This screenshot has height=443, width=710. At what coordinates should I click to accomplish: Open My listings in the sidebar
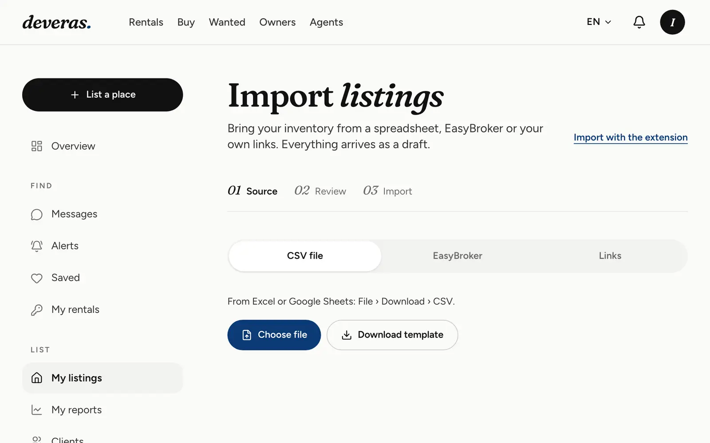(103, 378)
